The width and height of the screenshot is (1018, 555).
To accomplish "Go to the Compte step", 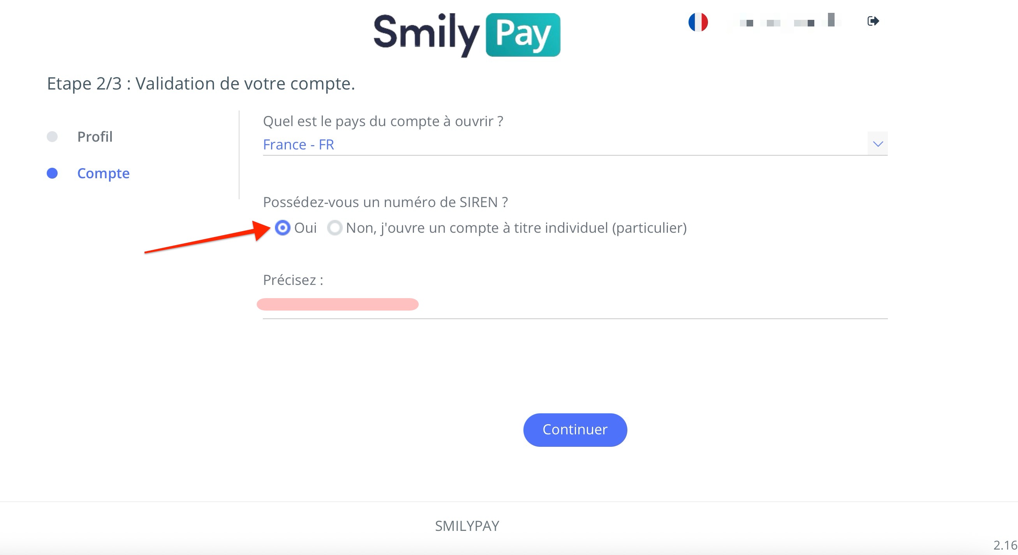I will click(x=103, y=174).
